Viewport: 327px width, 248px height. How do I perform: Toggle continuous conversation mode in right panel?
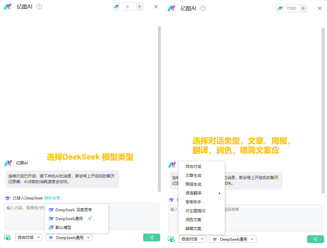(x=171, y=239)
